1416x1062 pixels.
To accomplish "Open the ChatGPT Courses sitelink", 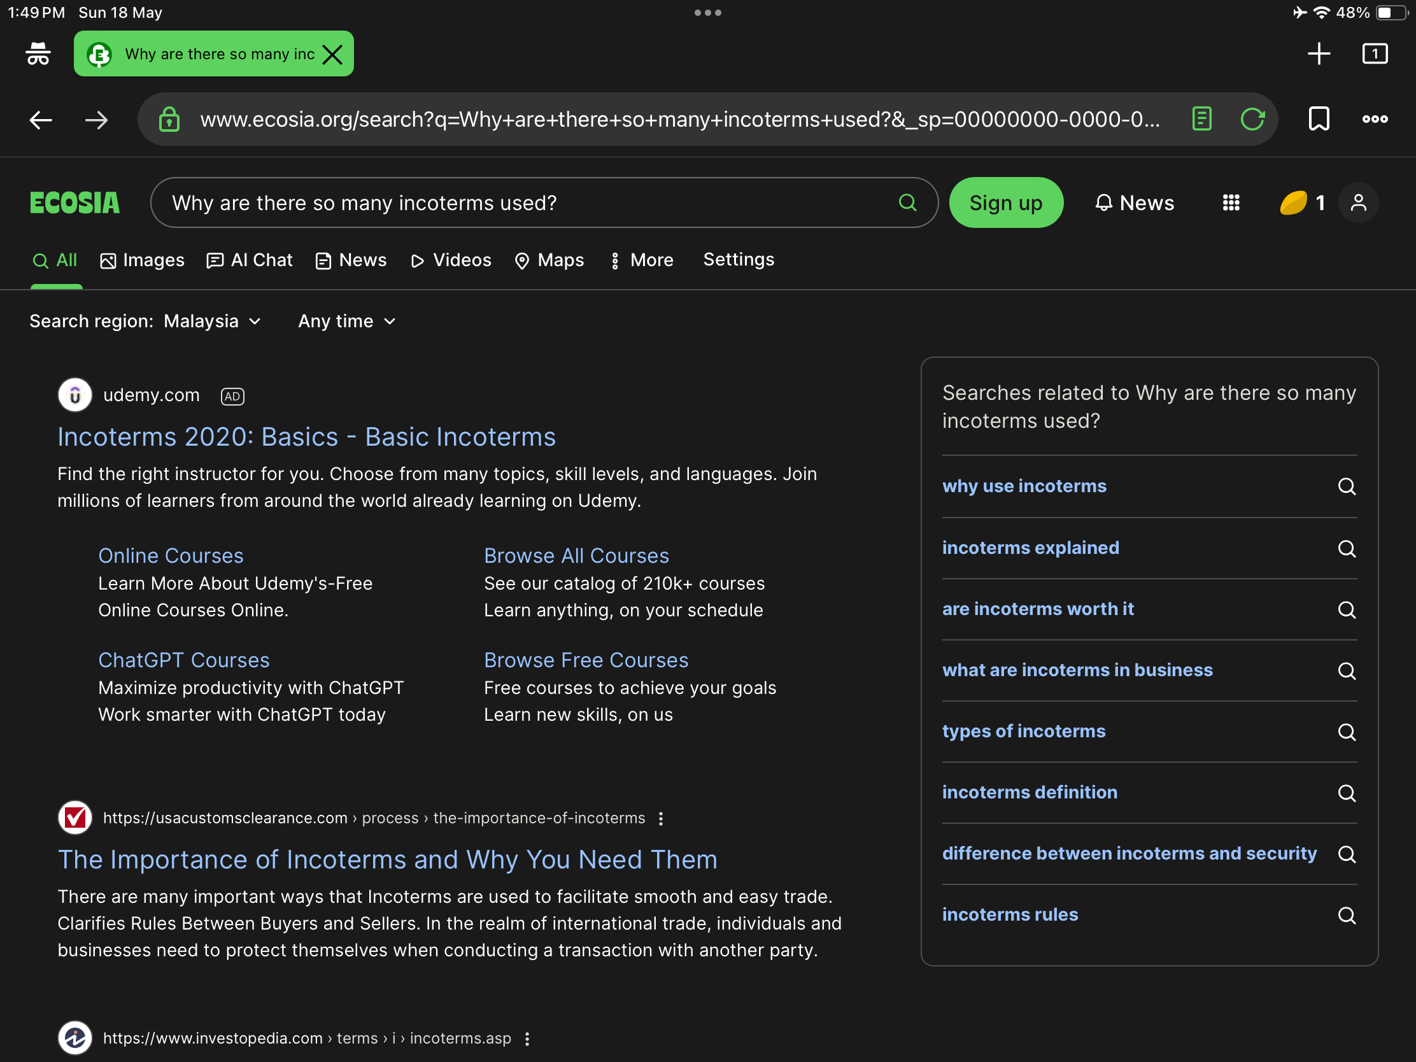I will coord(184,660).
